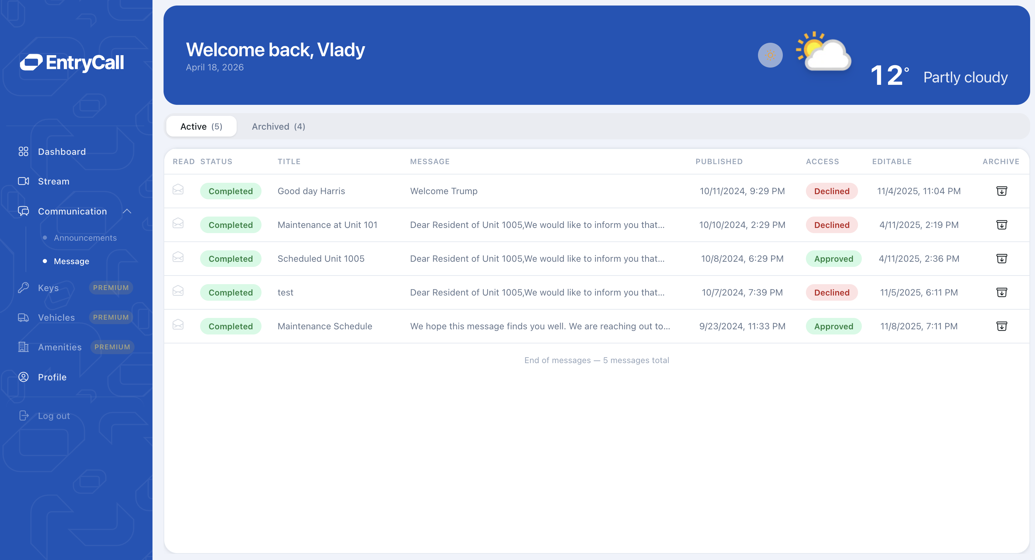Screen dimensions: 1035x560
Task: Switch to the Active tab
Action: 201,127
